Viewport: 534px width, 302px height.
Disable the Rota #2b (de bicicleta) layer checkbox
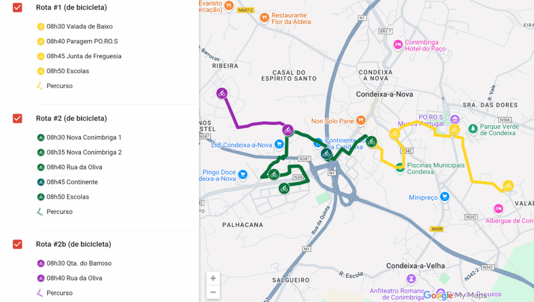point(17,245)
